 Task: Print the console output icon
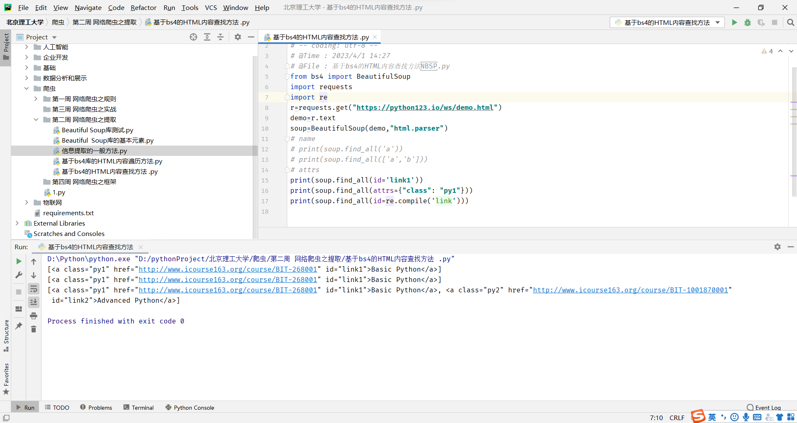pyautogui.click(x=34, y=316)
